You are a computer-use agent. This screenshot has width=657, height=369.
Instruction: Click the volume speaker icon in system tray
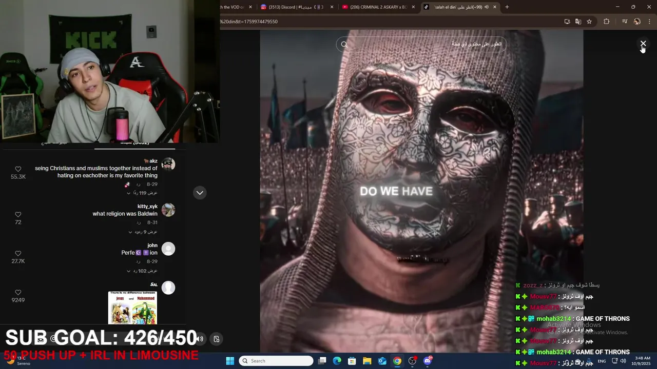pyautogui.click(x=623, y=361)
